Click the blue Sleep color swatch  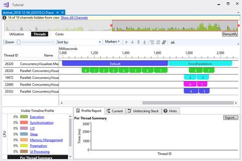(24, 134)
